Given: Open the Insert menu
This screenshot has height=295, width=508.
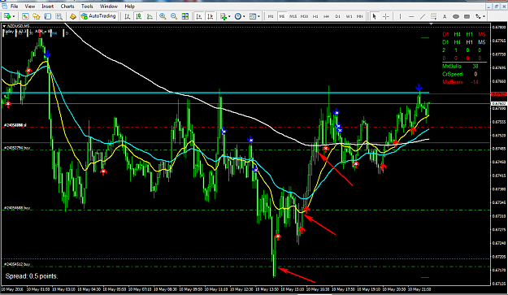Looking at the screenshot, I should coord(48,7).
